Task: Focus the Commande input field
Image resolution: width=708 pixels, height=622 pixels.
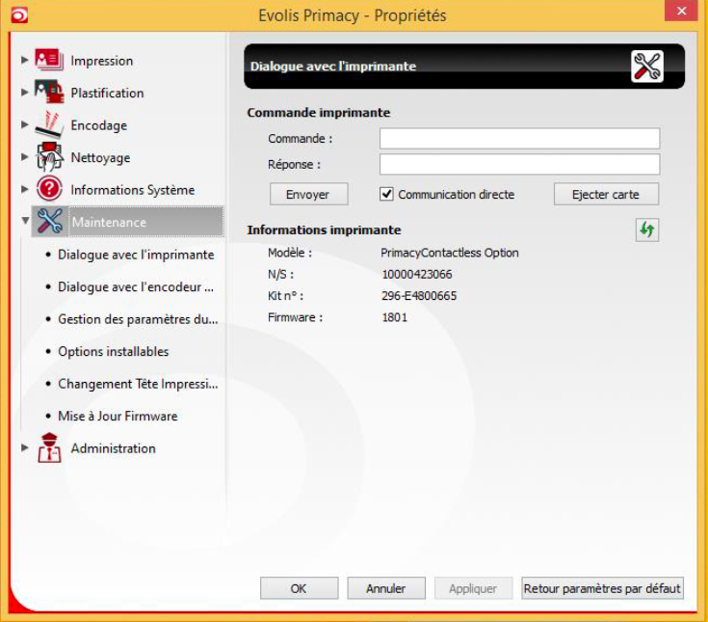Action: [x=519, y=138]
